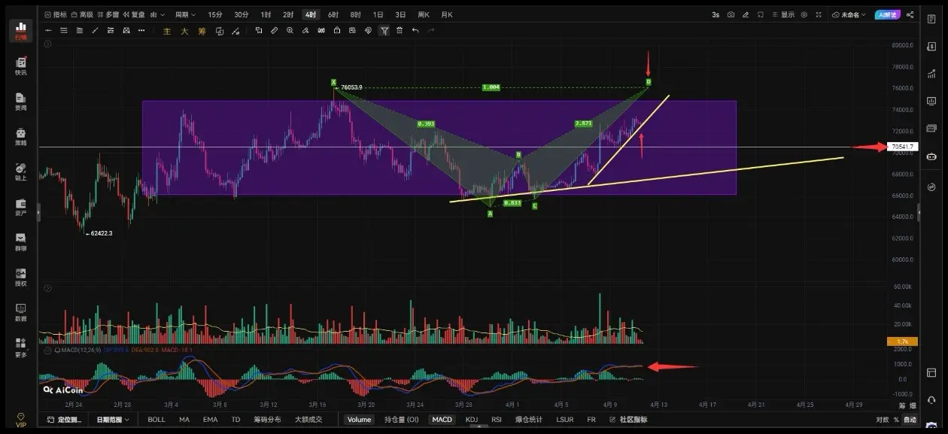Toggle the EMA indicator
Image resolution: width=948 pixels, height=434 pixels.
pos(210,419)
